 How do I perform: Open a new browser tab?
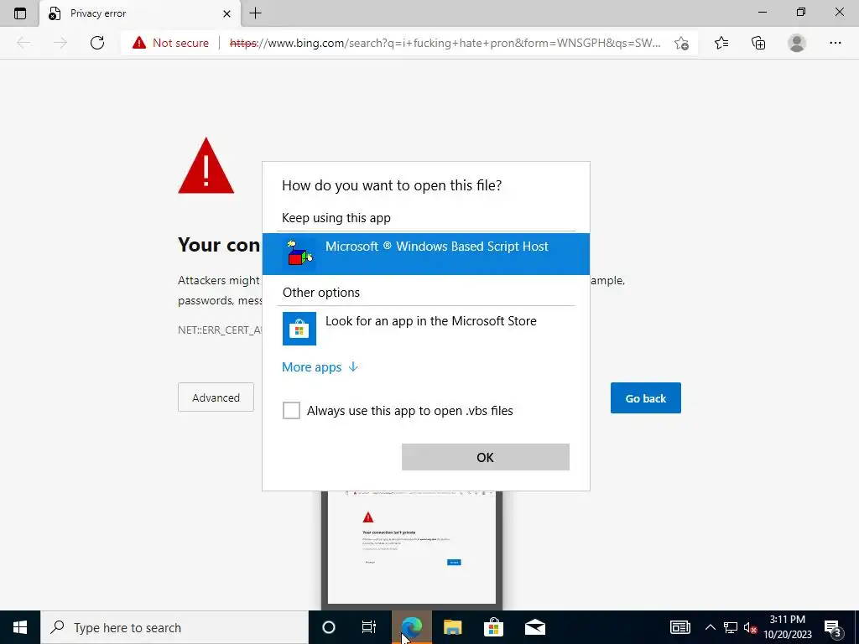click(255, 13)
